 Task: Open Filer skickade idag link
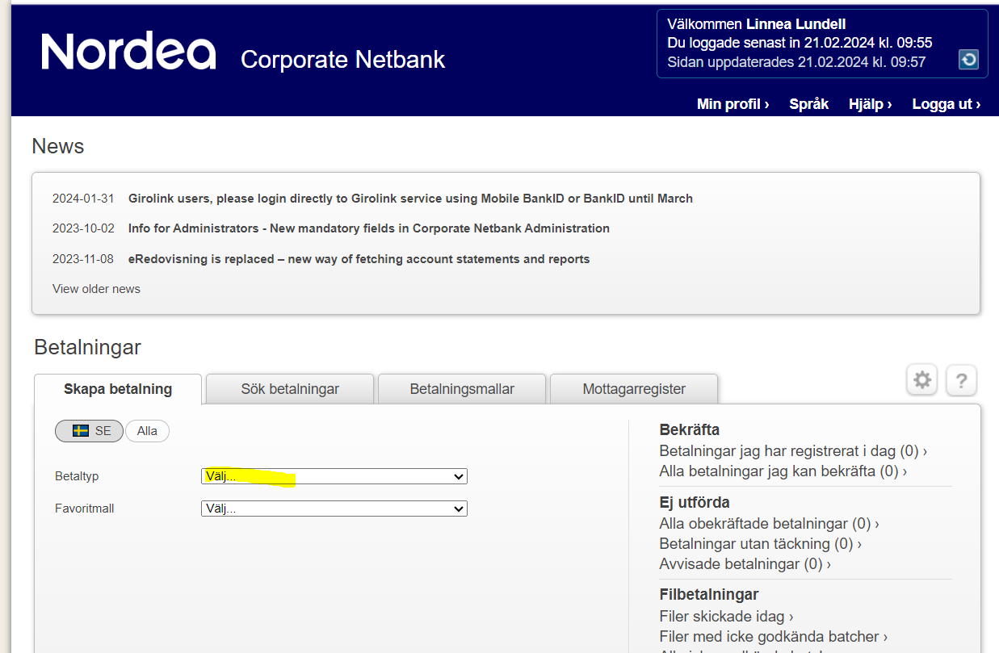(725, 617)
